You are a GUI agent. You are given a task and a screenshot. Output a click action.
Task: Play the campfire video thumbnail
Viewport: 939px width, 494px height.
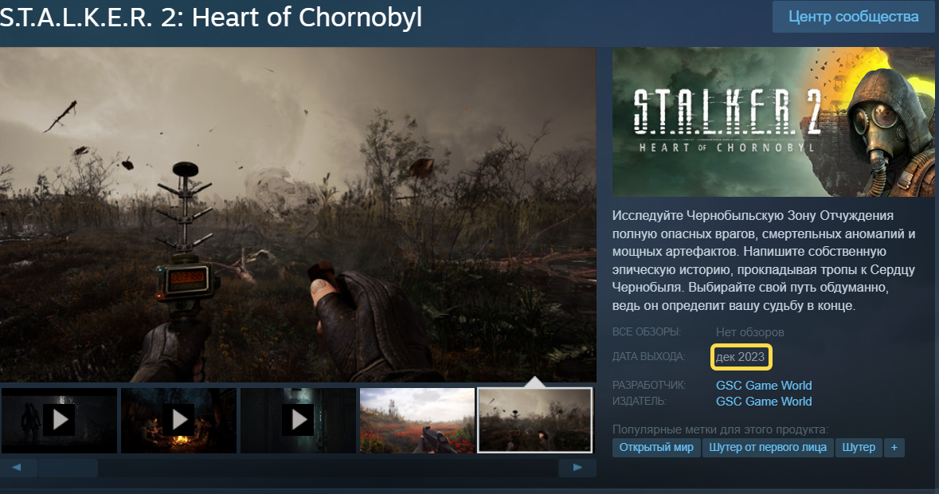[x=179, y=421]
